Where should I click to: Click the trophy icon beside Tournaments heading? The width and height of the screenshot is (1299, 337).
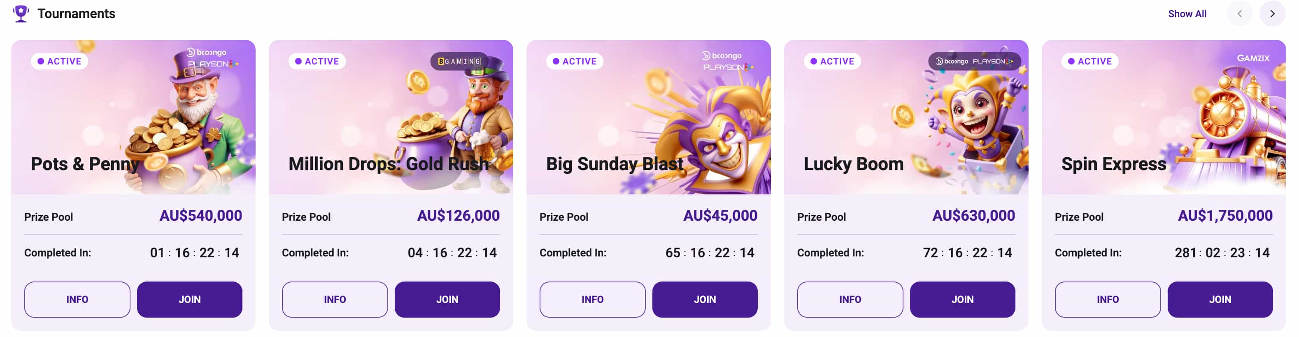point(20,14)
